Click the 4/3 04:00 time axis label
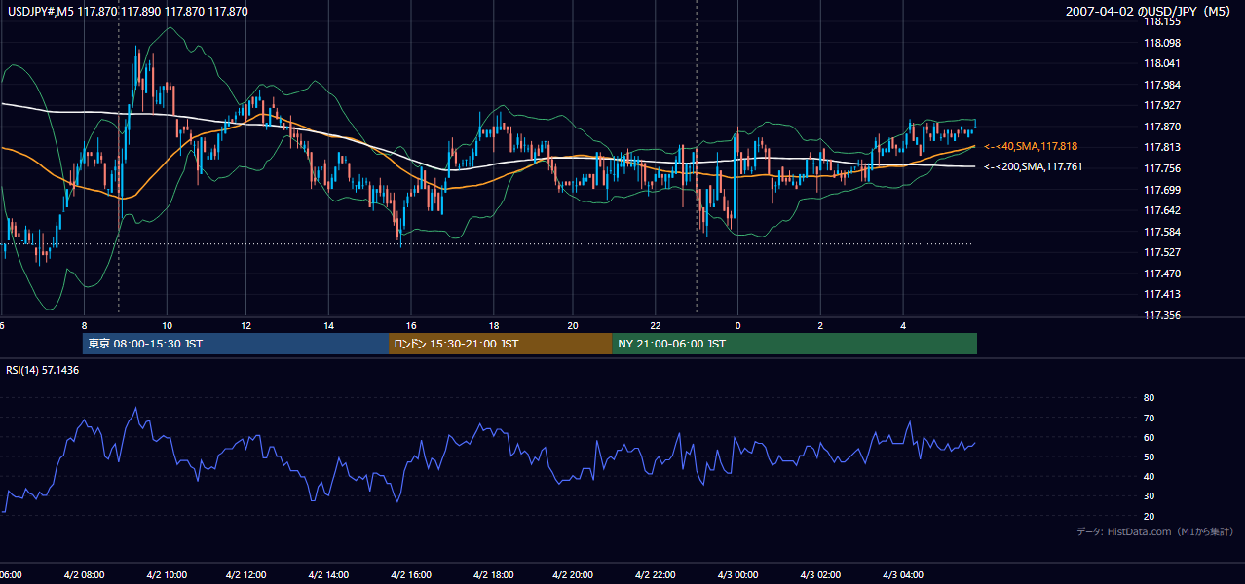1245x584 pixels. 902,575
